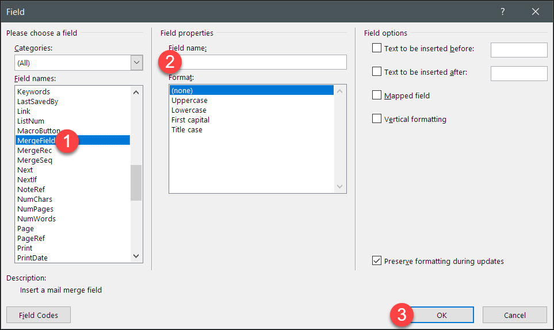Open the Categories dropdown
554x330 pixels.
136,63
